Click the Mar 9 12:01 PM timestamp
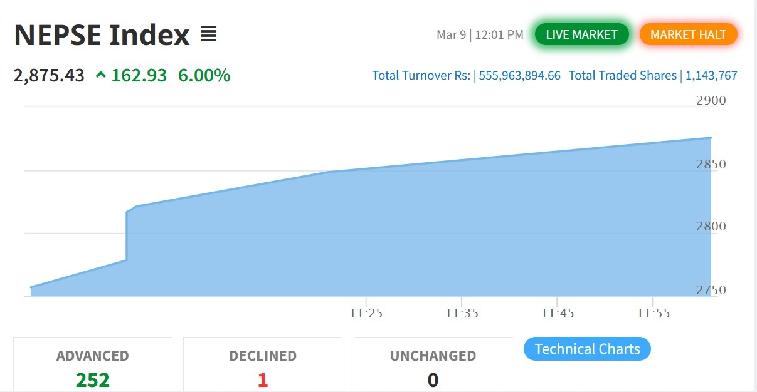 pos(480,35)
